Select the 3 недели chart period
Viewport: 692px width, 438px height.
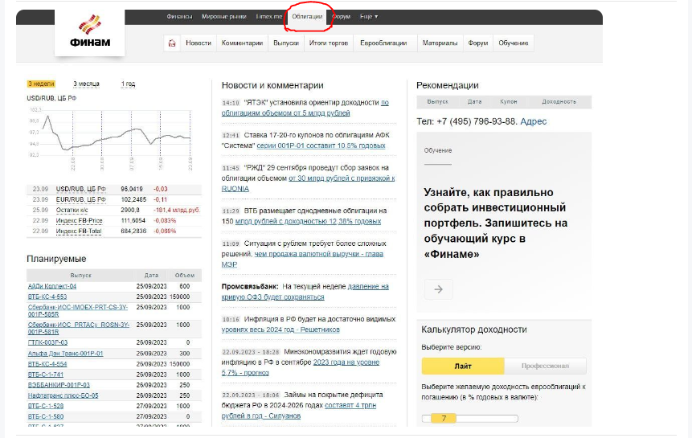(x=41, y=84)
